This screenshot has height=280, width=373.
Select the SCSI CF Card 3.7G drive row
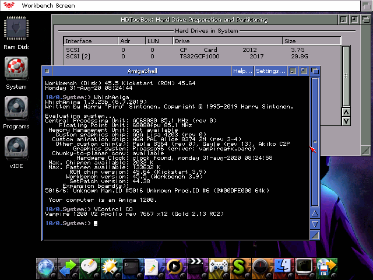click(x=202, y=50)
